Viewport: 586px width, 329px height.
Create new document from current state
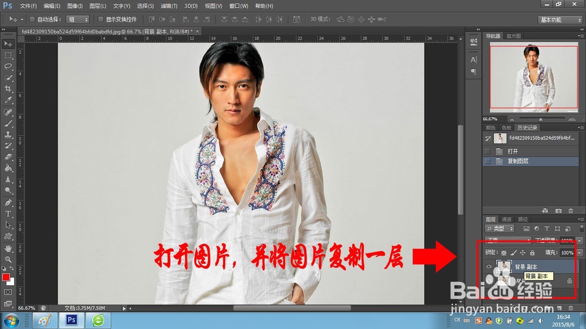pyautogui.click(x=545, y=211)
